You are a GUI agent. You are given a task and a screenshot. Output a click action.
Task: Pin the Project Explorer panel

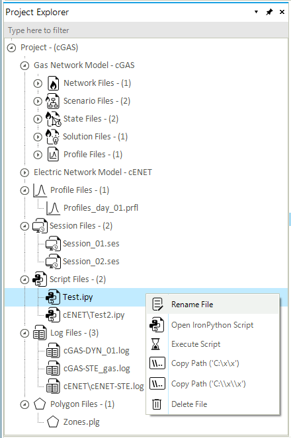269,12
